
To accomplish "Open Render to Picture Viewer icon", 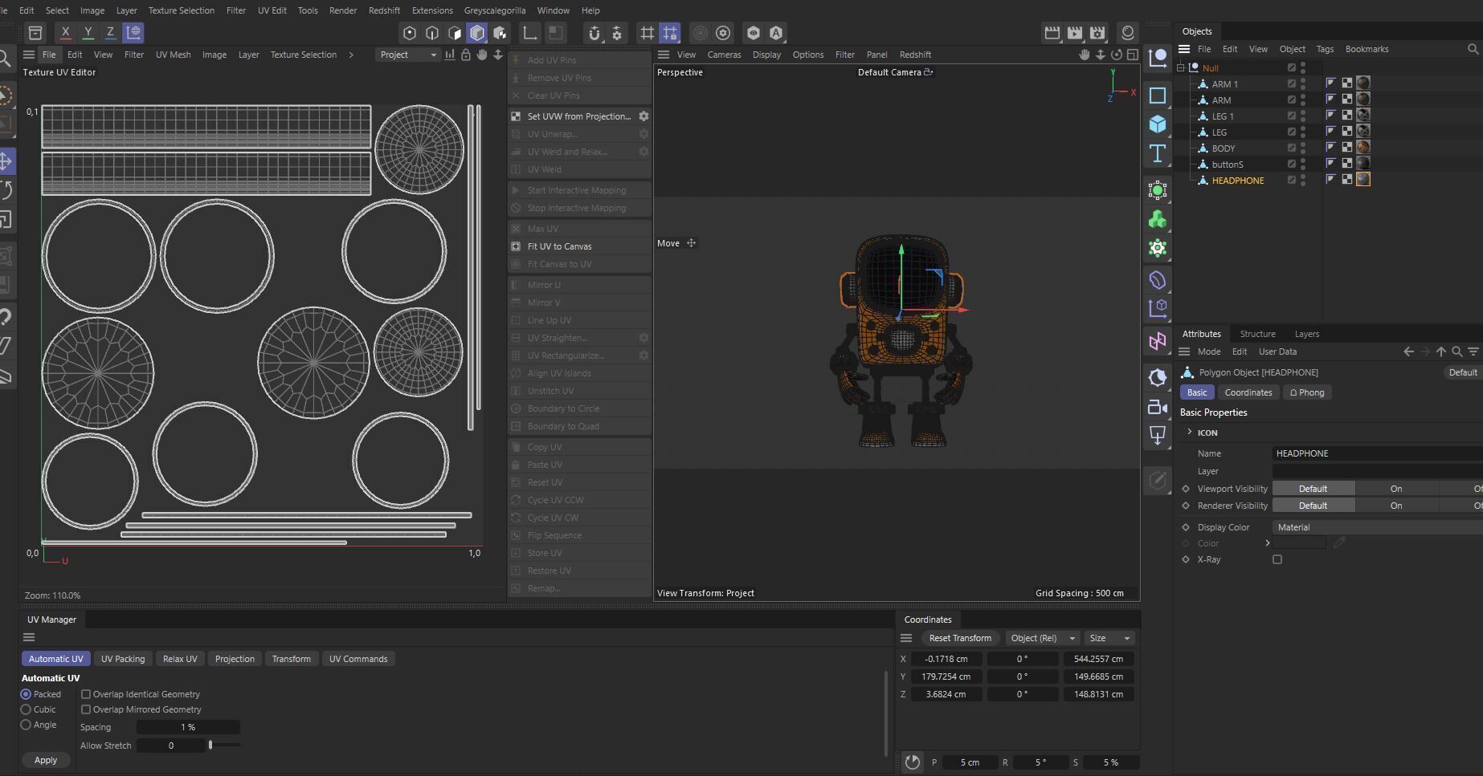I will (1075, 33).
